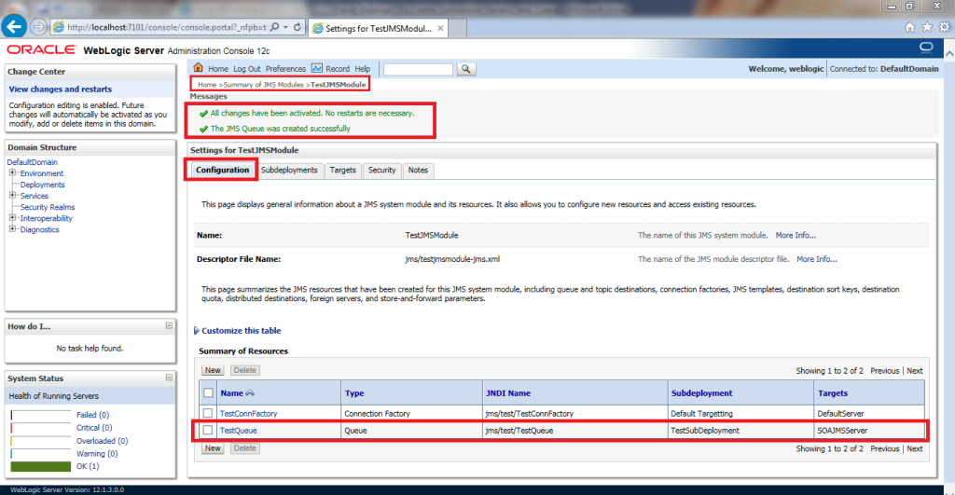Open the TestQueue link in the table
Image resolution: width=955 pixels, height=495 pixels.
coord(238,431)
